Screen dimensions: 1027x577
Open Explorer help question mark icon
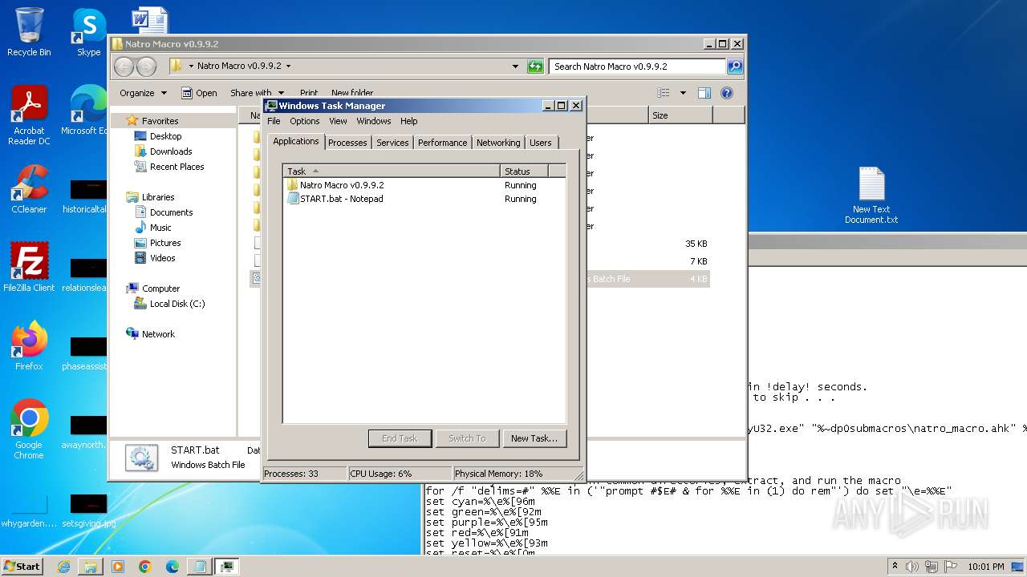tap(727, 93)
